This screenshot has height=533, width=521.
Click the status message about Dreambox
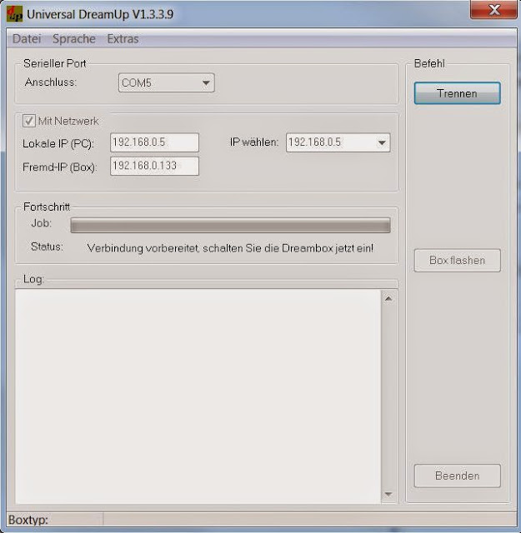[x=230, y=248]
